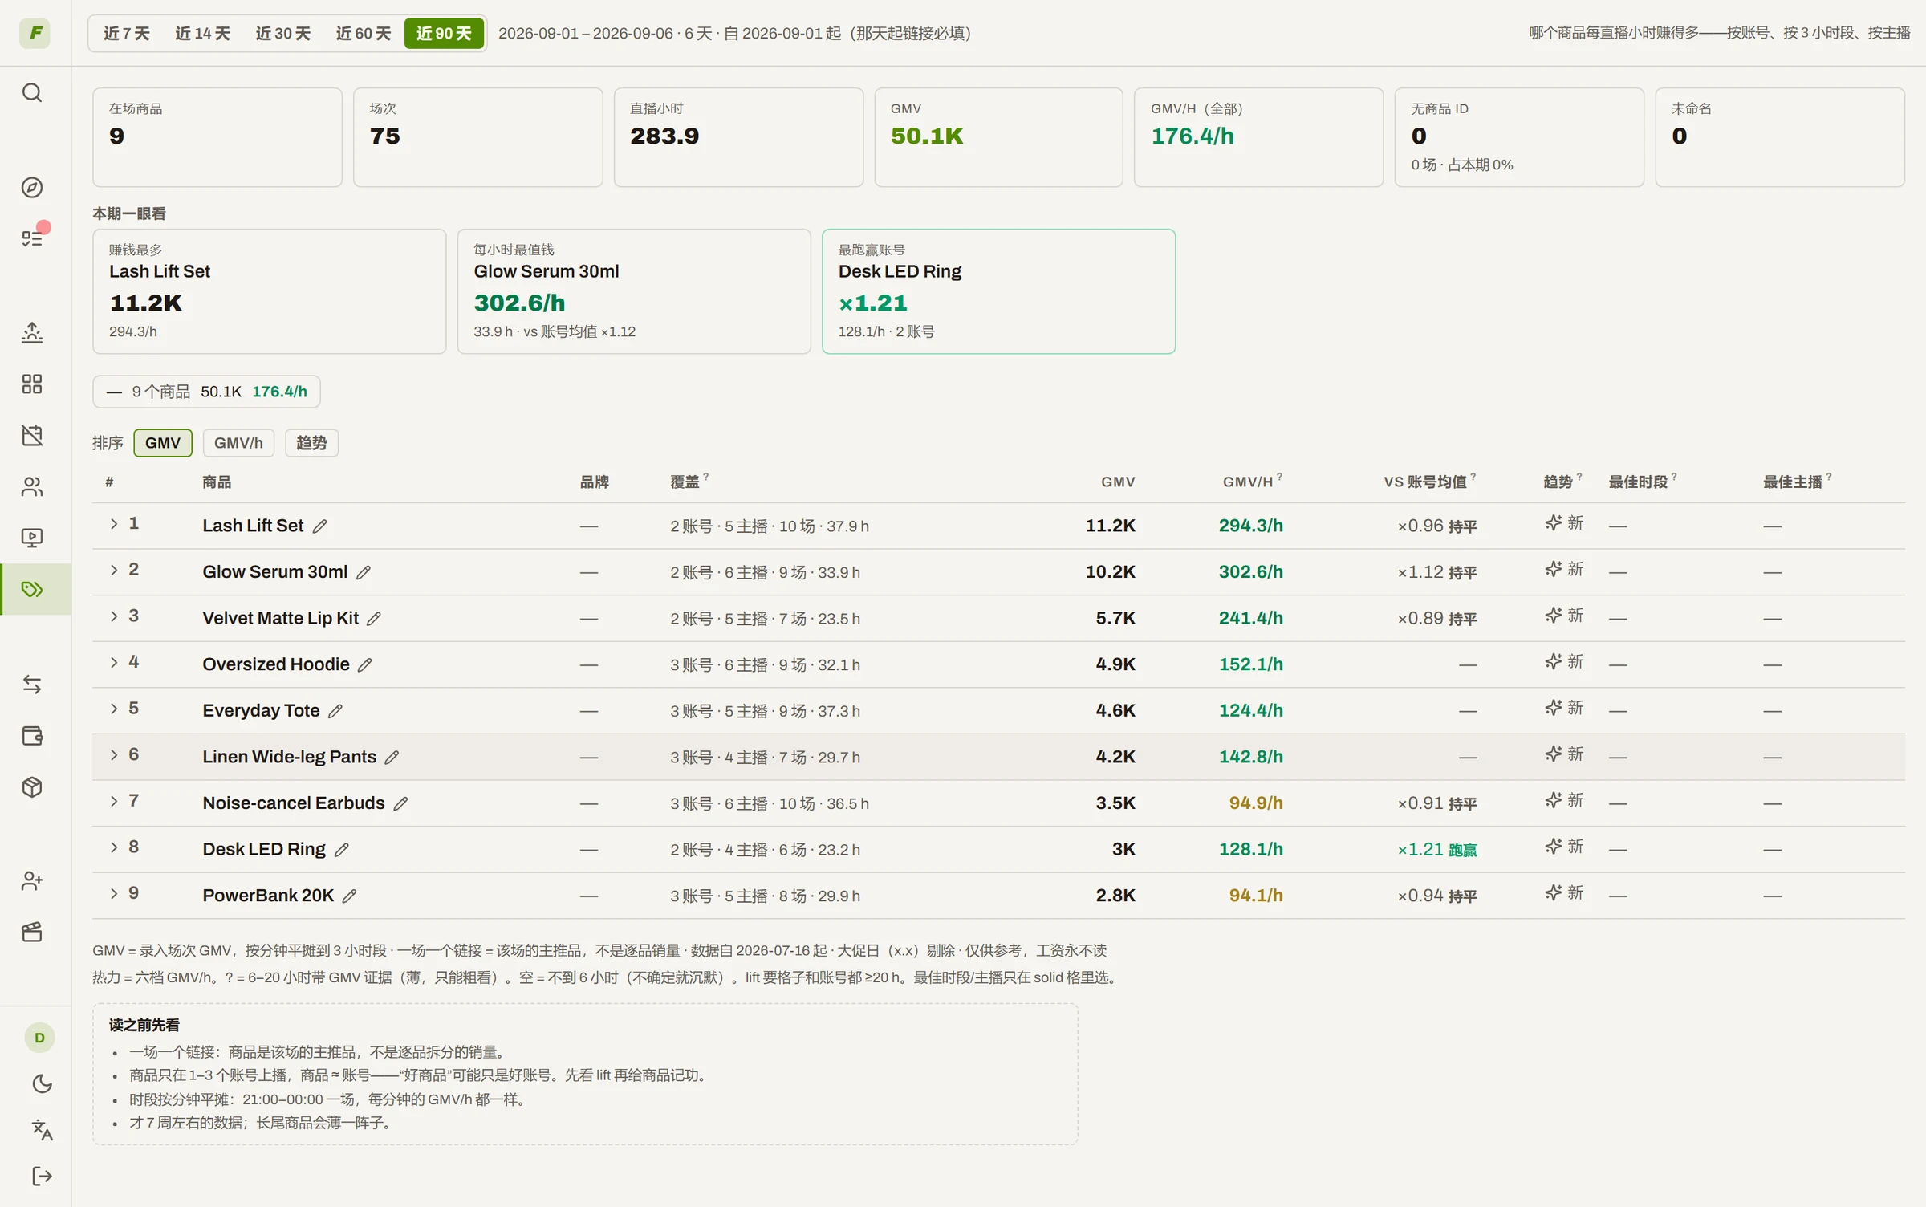
Task: Show help for 趋势 column header
Action: pos(1579,477)
